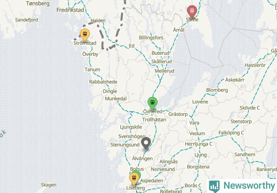Select the Falköping C station label
This screenshot has width=277, height=193.
coord(231,133)
